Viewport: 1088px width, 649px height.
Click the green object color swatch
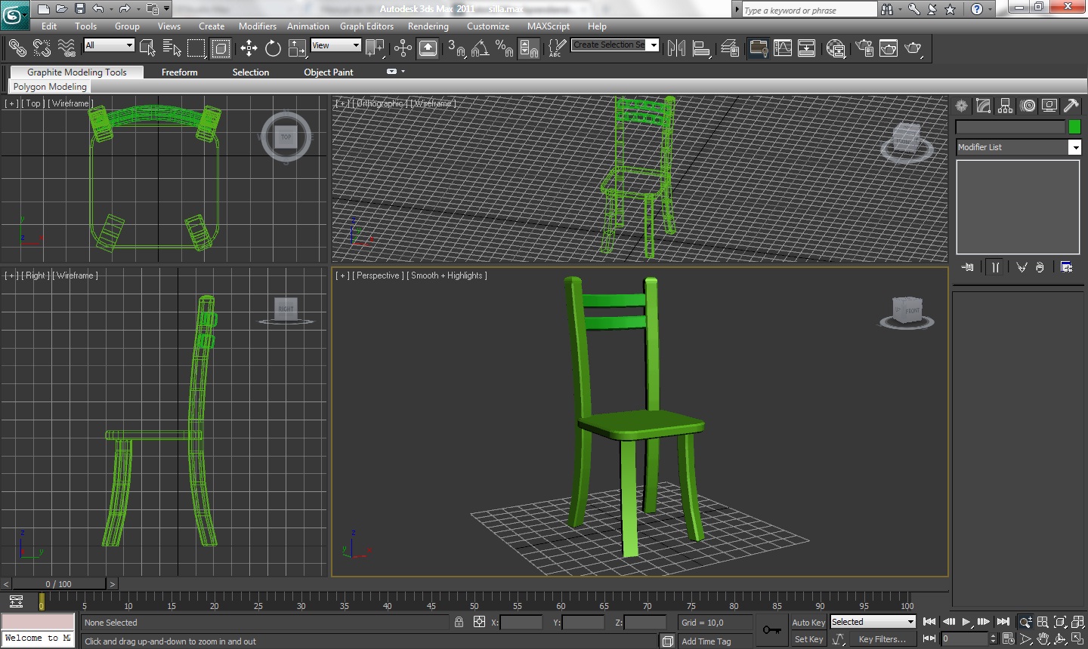(x=1074, y=127)
